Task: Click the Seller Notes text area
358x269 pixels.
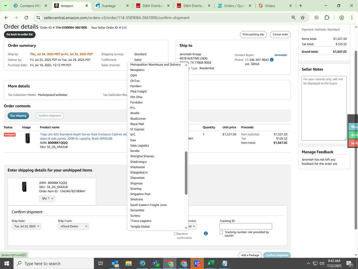Action: pyautogui.click(x=324, y=108)
